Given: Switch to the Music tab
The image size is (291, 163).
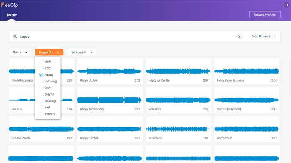Looking at the screenshot, I should 12,15.
